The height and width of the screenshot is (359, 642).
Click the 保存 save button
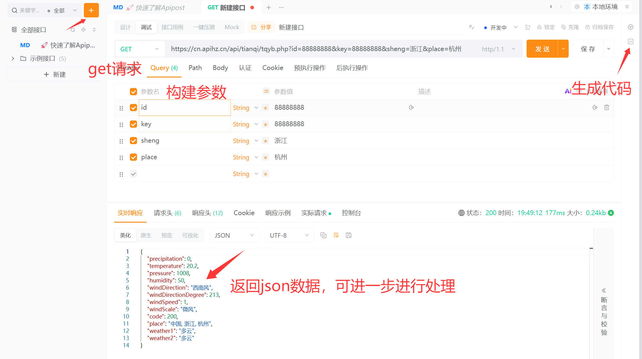[588, 49]
